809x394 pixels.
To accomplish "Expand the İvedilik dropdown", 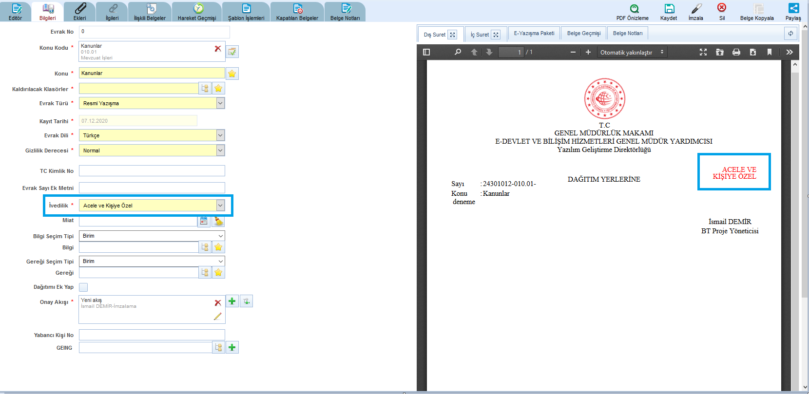I will 220,206.
